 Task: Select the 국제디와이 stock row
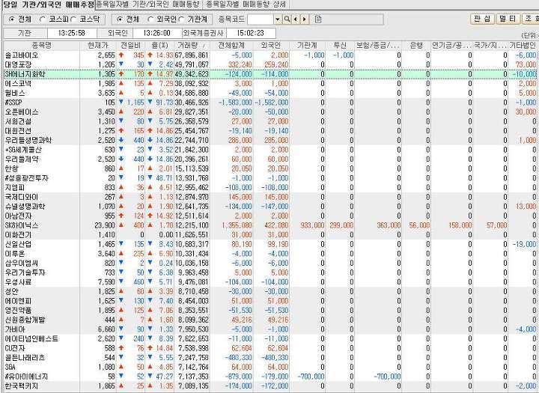click(270, 197)
